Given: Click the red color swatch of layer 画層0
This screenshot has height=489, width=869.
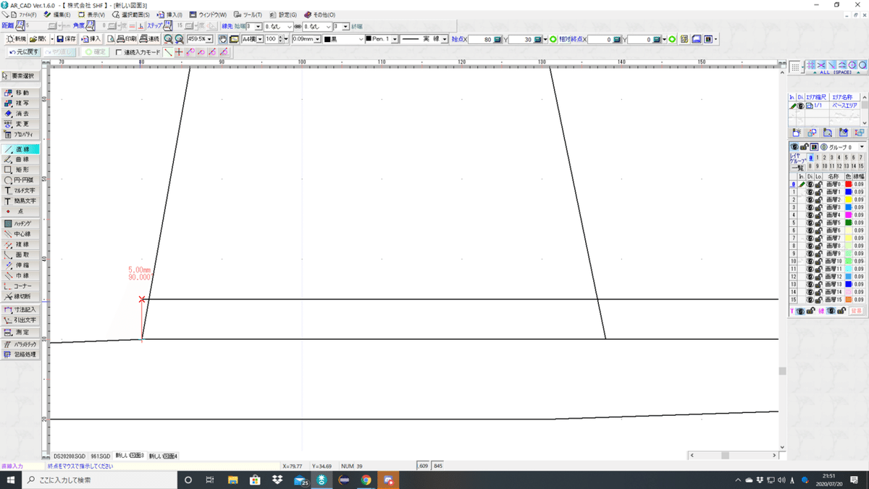Looking at the screenshot, I should coord(848,185).
